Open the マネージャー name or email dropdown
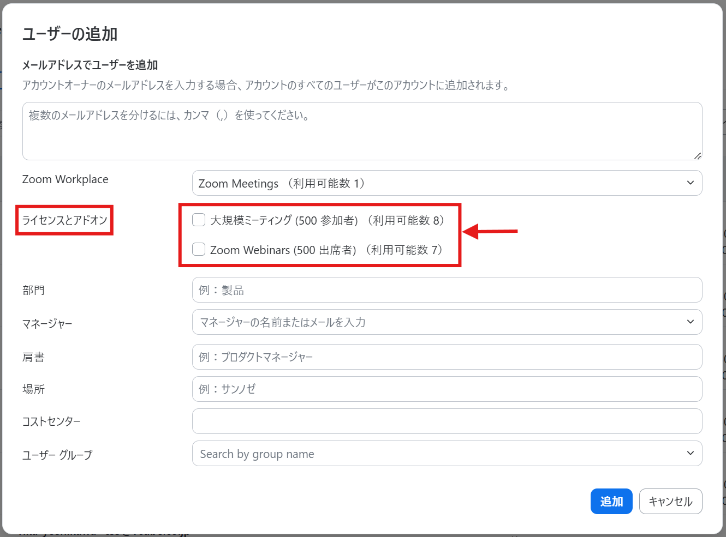The width and height of the screenshot is (726, 537). 447,322
